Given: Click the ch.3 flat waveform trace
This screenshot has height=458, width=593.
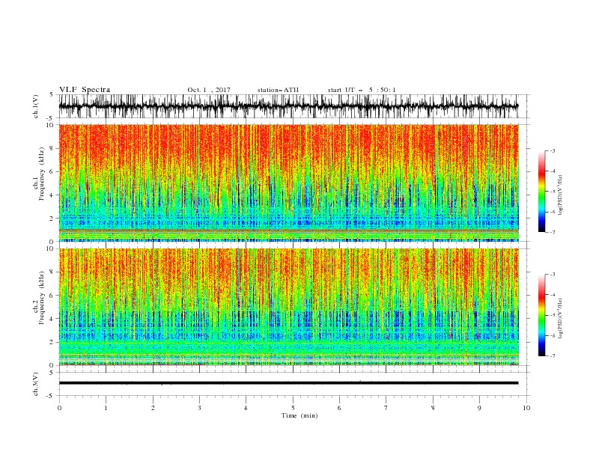Looking at the screenshot, I should click(x=288, y=383).
